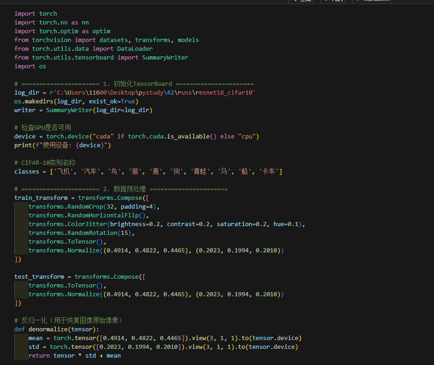Click 'transforms.RandomHorizontalFlip()' line
Screen dimensions: 434x365
(x=89, y=215)
